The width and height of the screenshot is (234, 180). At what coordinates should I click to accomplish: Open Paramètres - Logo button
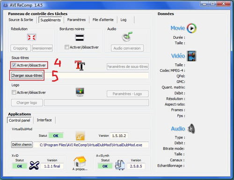128,94
